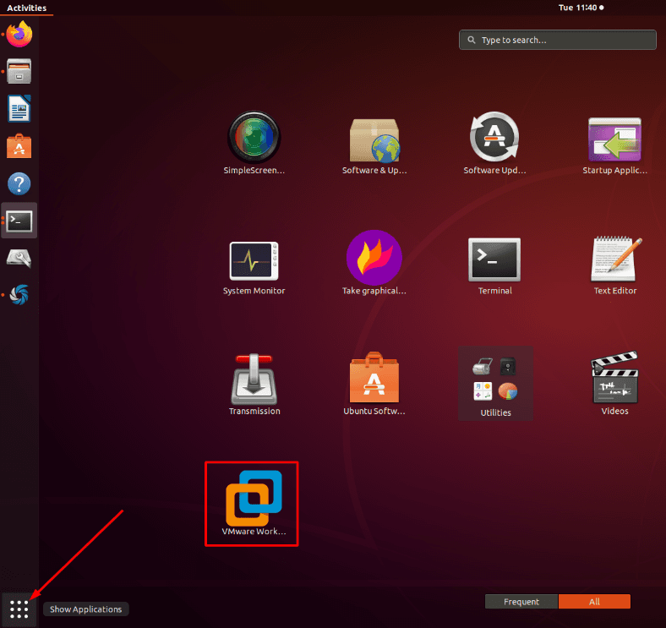This screenshot has width=666, height=628.
Task: Click the Activities button
Action: click(26, 8)
